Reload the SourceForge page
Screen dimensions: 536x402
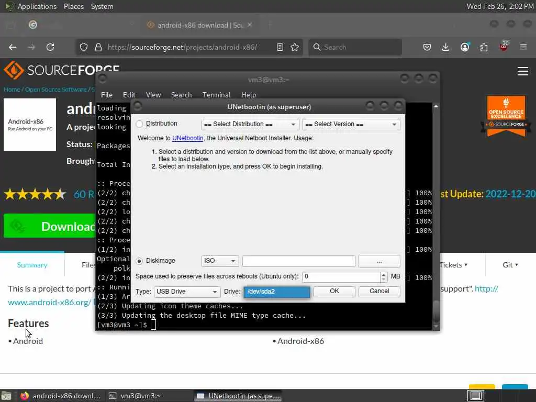pos(50,47)
